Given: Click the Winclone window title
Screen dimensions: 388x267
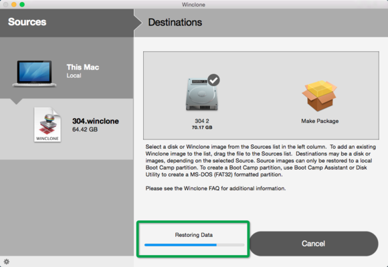Looking at the screenshot, I should point(193,5).
